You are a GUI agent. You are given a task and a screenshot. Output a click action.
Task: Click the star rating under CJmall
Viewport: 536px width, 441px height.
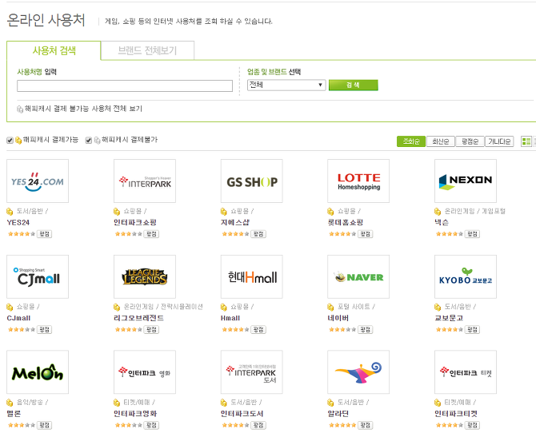pyautogui.click(x=22, y=329)
